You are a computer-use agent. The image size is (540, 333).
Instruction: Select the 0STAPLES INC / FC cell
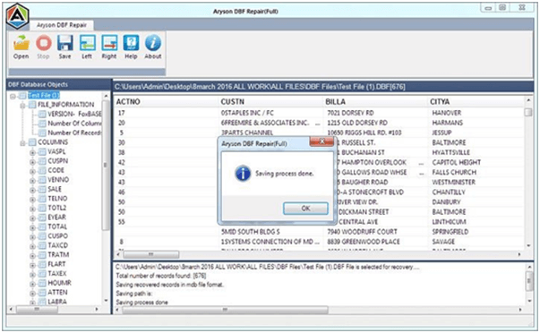[247, 113]
